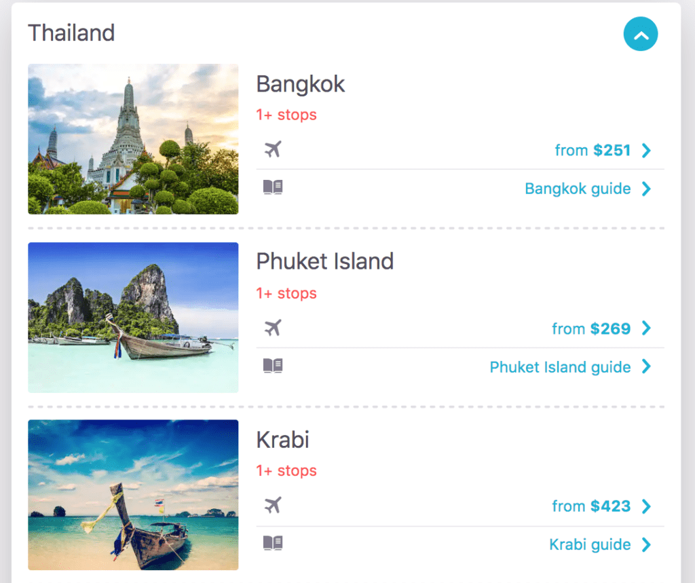Click the guidebook icon next to Phuket Island guide
The height and width of the screenshot is (583, 695).
point(273,366)
